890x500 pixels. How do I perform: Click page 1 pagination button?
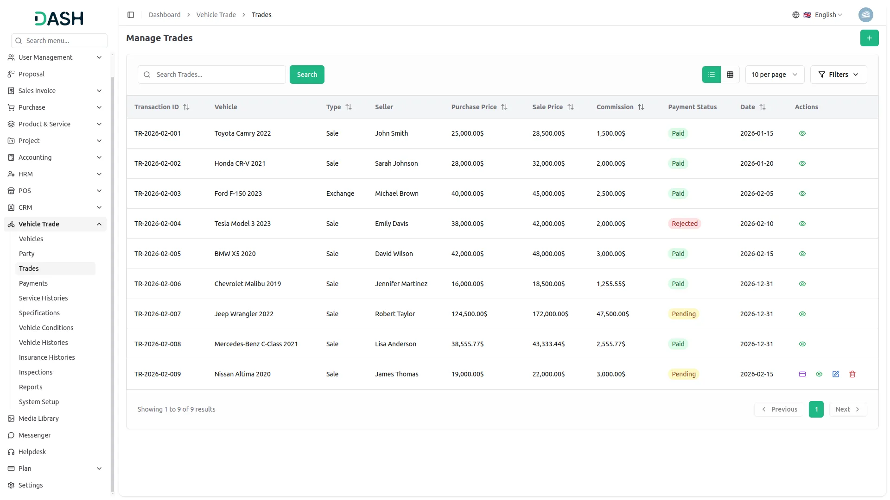click(x=816, y=409)
